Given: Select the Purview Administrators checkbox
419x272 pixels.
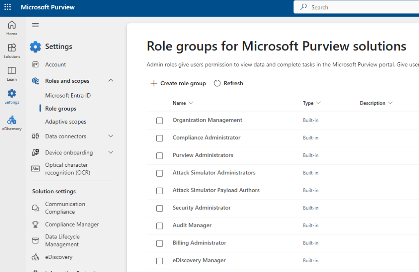Looking at the screenshot, I should point(160,156).
